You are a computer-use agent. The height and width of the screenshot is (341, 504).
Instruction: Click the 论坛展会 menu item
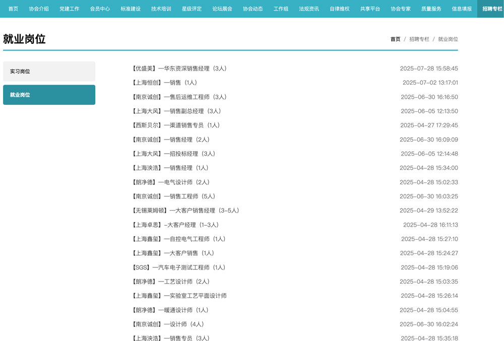tap(222, 9)
